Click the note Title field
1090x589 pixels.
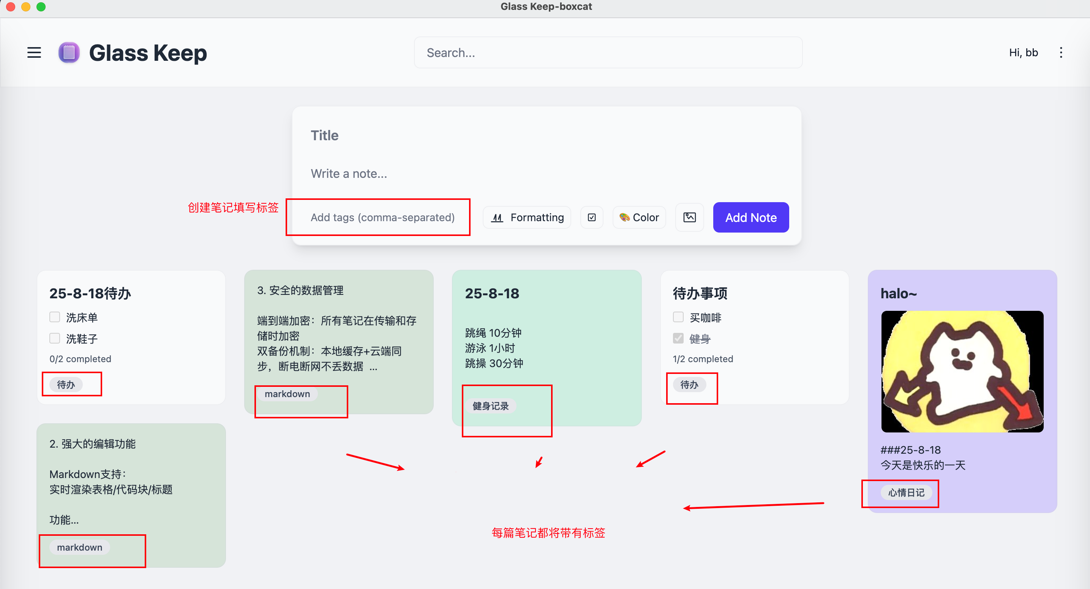pos(547,136)
